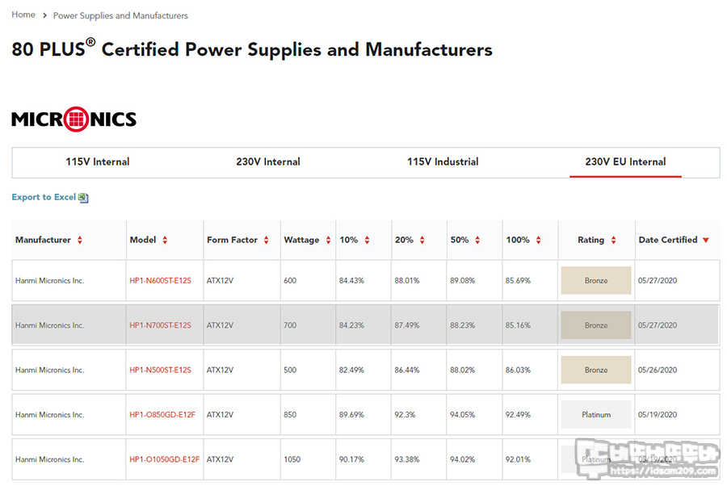Viewport: 727px width, 490px height.
Task: Sort by Rating column arrows
Action: pos(613,240)
